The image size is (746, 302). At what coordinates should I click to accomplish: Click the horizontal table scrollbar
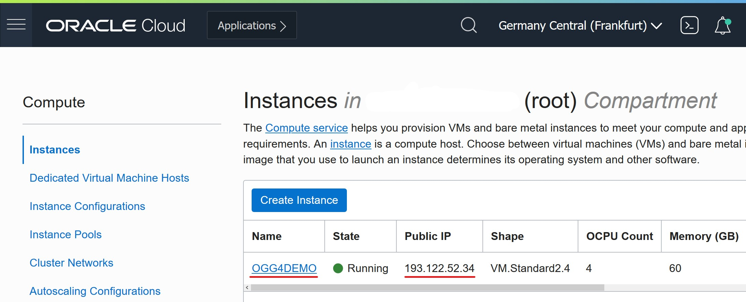coord(427,288)
